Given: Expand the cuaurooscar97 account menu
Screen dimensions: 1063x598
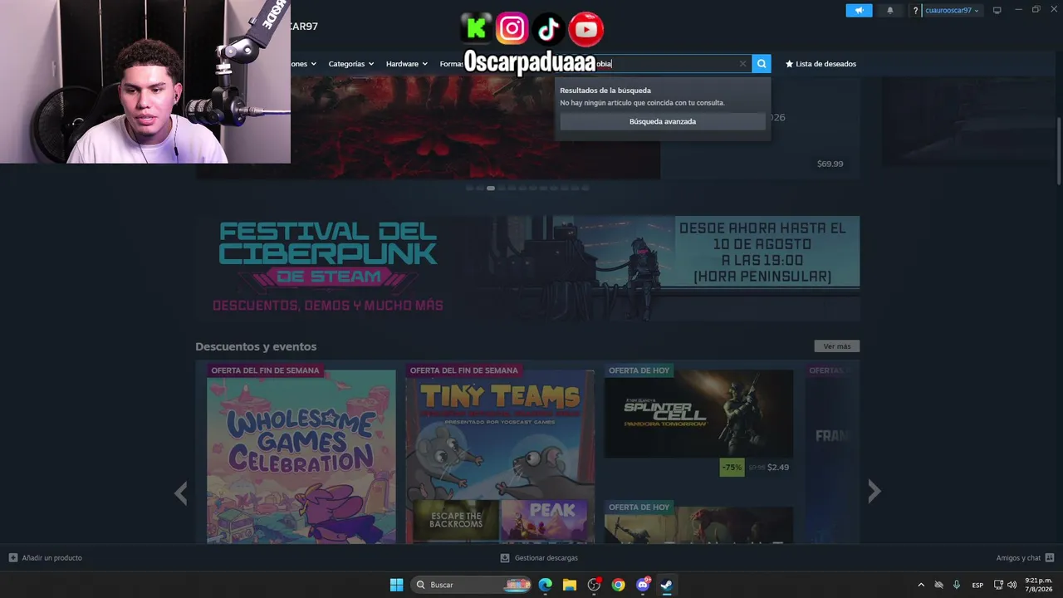Looking at the screenshot, I should click(x=953, y=11).
